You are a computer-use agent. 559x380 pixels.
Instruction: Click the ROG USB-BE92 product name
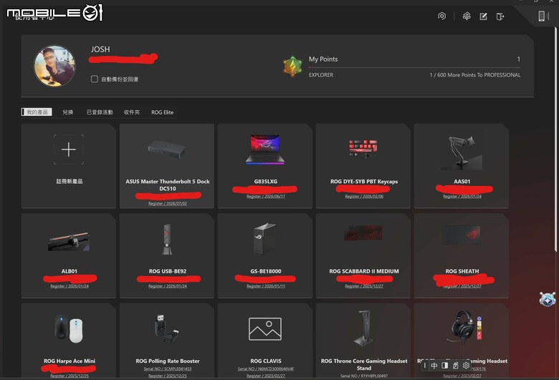point(168,271)
